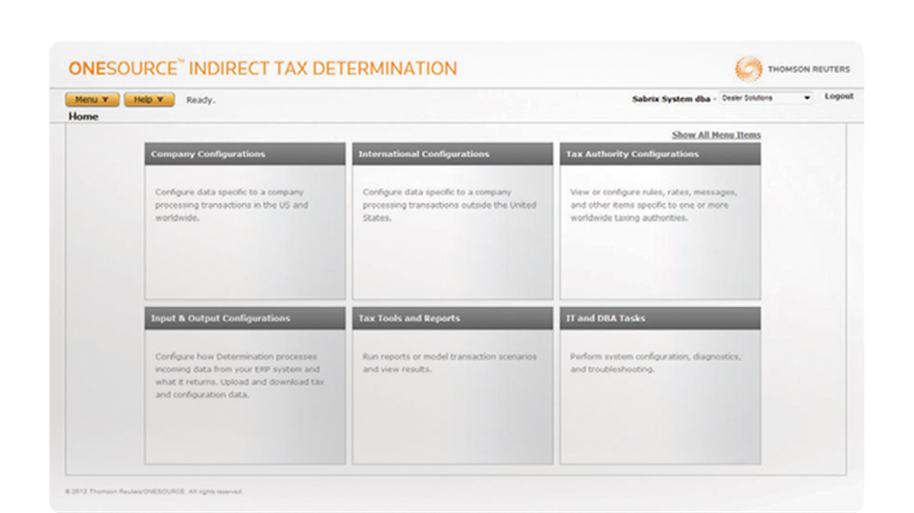
Task: Open the Tax Tools and Reports header
Action: (x=452, y=318)
